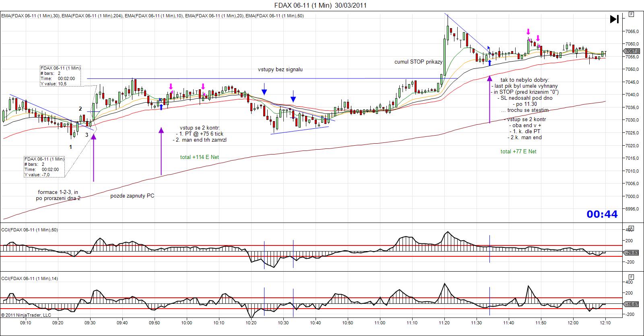Click the 09:30 time axis label
Screen dimensions: 644x336
(90, 322)
